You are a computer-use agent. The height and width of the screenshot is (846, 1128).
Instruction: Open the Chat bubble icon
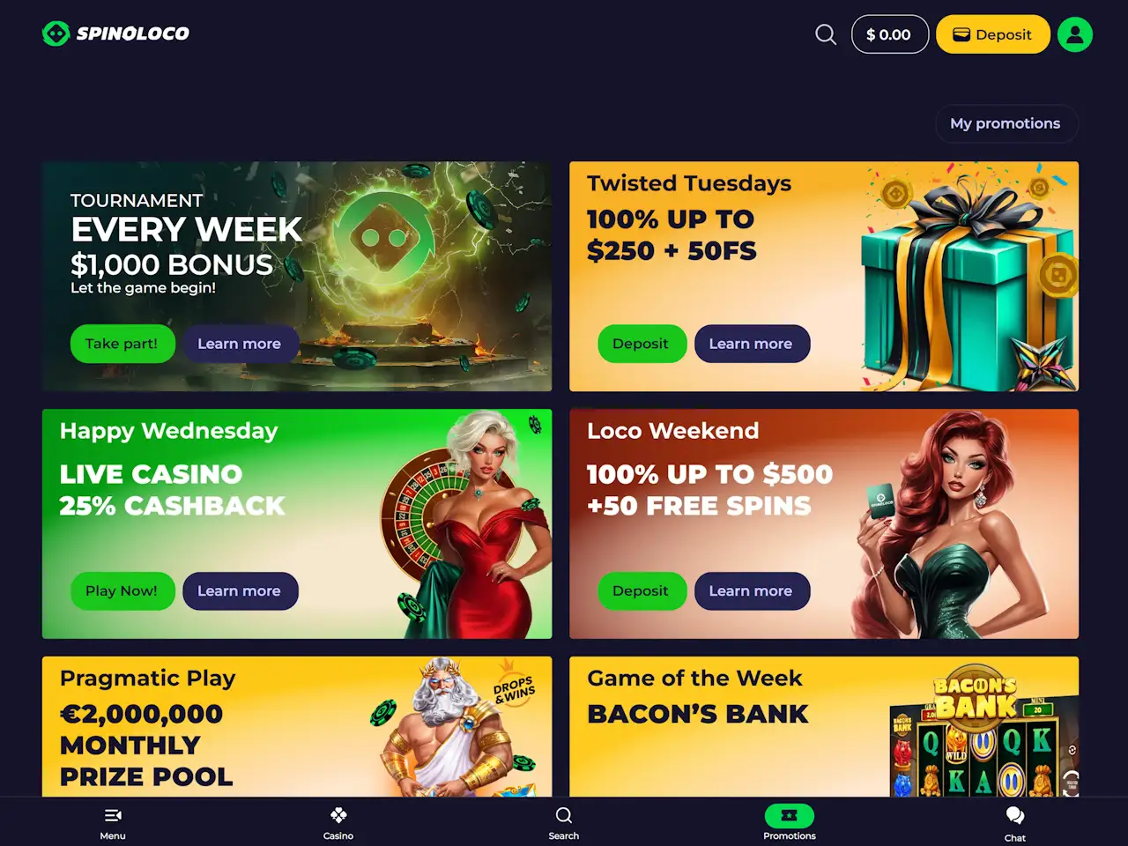point(1015,815)
